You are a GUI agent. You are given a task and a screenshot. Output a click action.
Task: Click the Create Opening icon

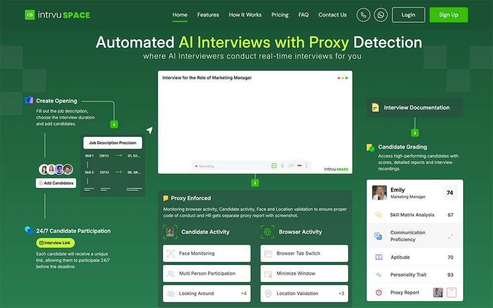pos(29,100)
